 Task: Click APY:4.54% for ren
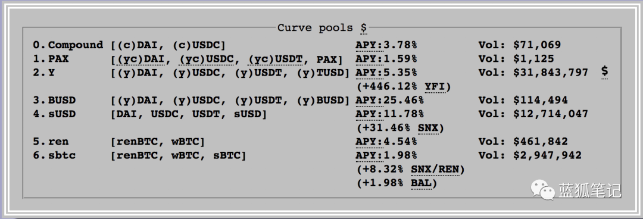pyautogui.click(x=386, y=142)
